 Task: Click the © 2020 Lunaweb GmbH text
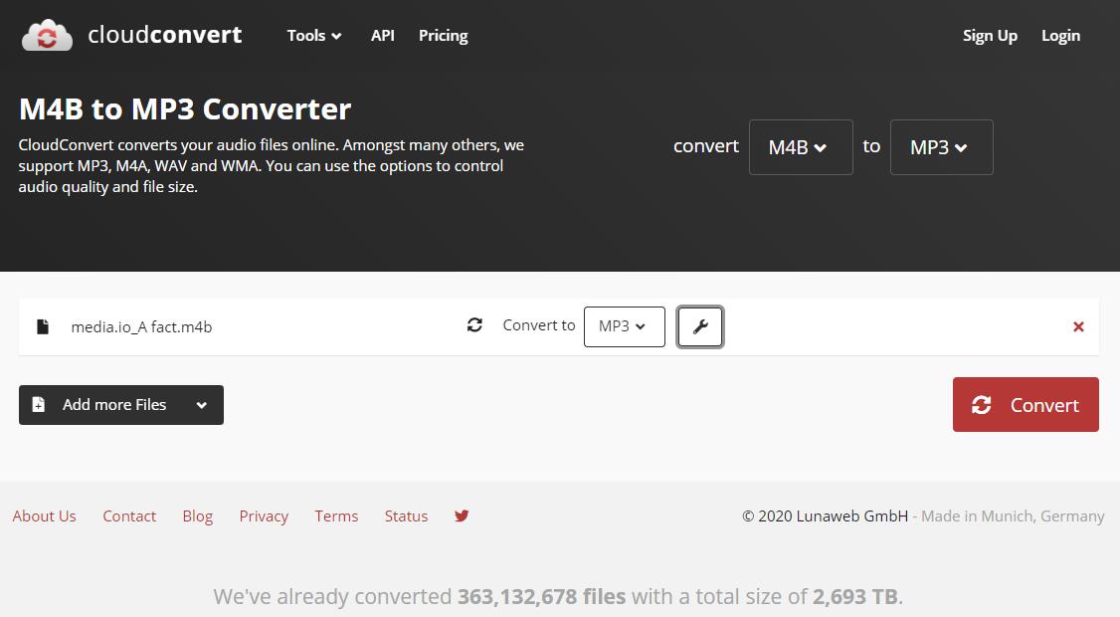(825, 516)
